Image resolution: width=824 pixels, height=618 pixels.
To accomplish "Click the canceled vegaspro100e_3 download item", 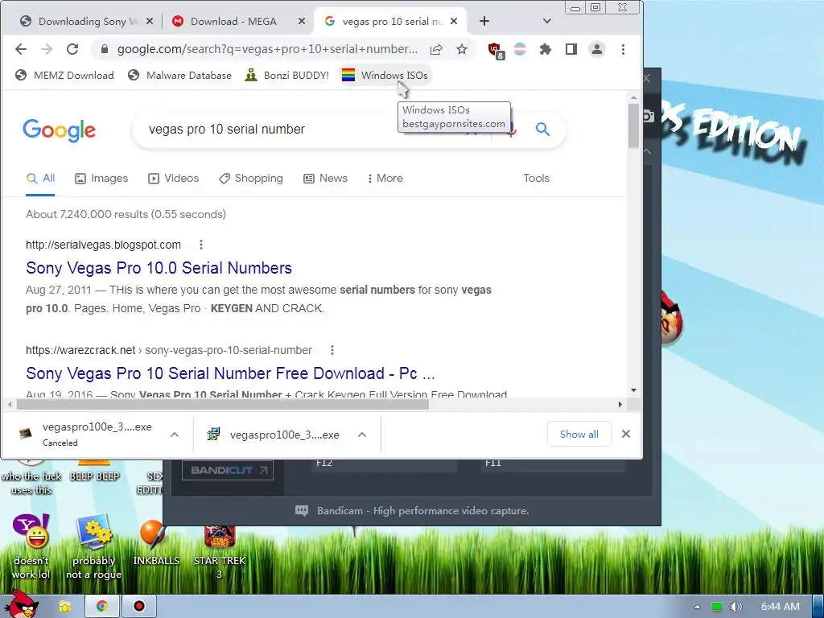I will (97, 434).
